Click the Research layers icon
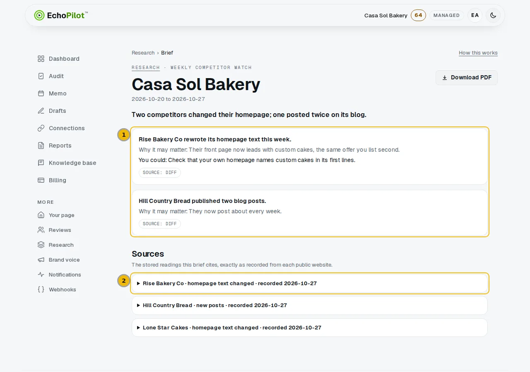 pyautogui.click(x=41, y=245)
